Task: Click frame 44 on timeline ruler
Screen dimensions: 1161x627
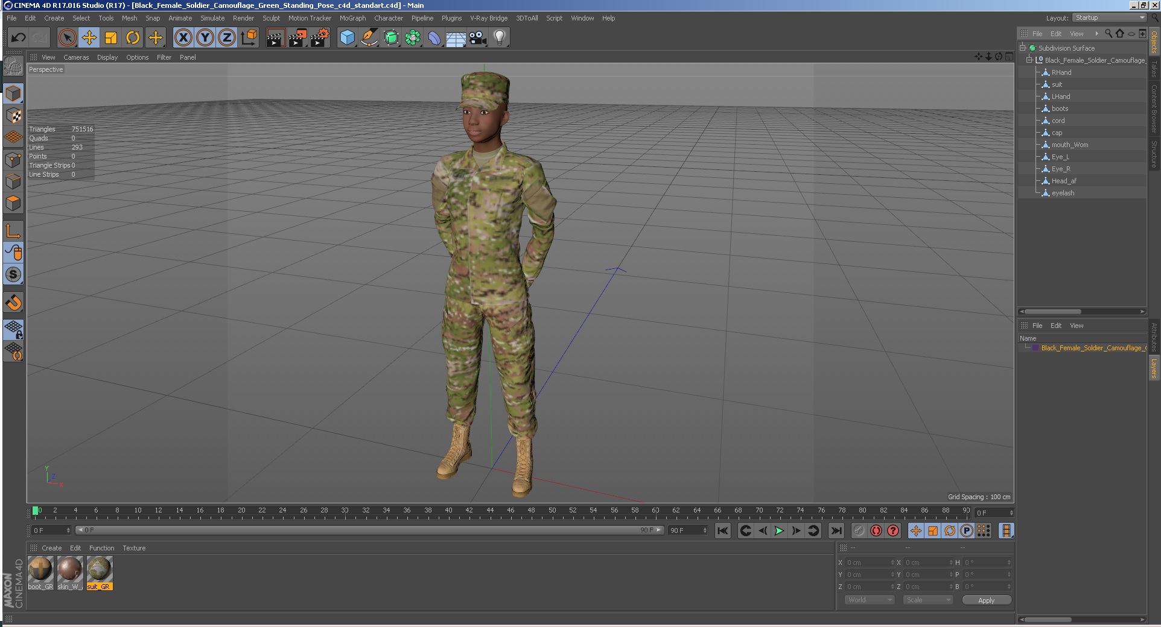Action: 490,512
